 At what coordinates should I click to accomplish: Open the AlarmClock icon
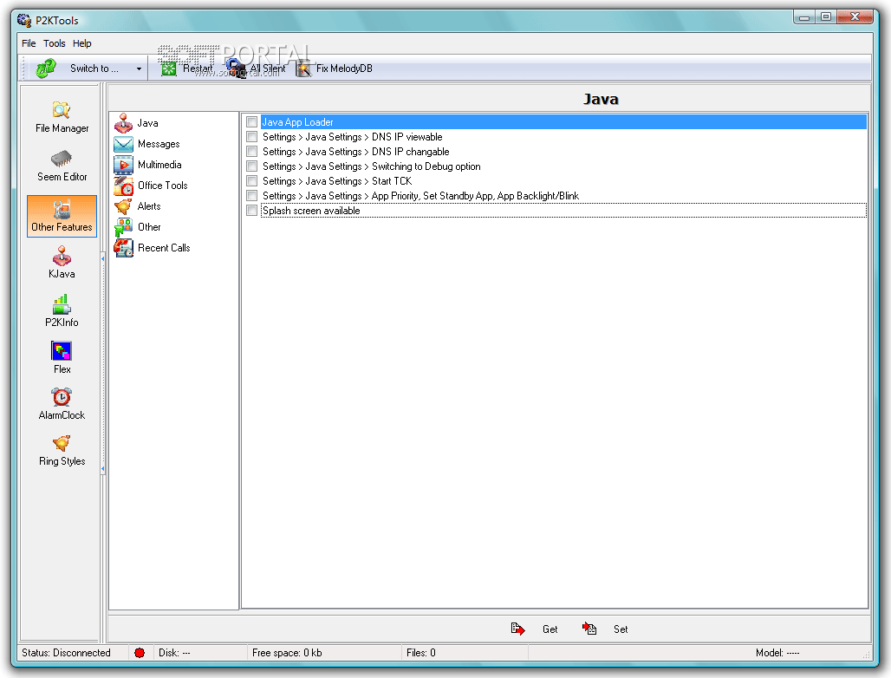coord(62,397)
